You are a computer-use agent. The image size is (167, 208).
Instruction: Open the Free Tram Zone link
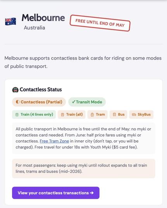54,141
